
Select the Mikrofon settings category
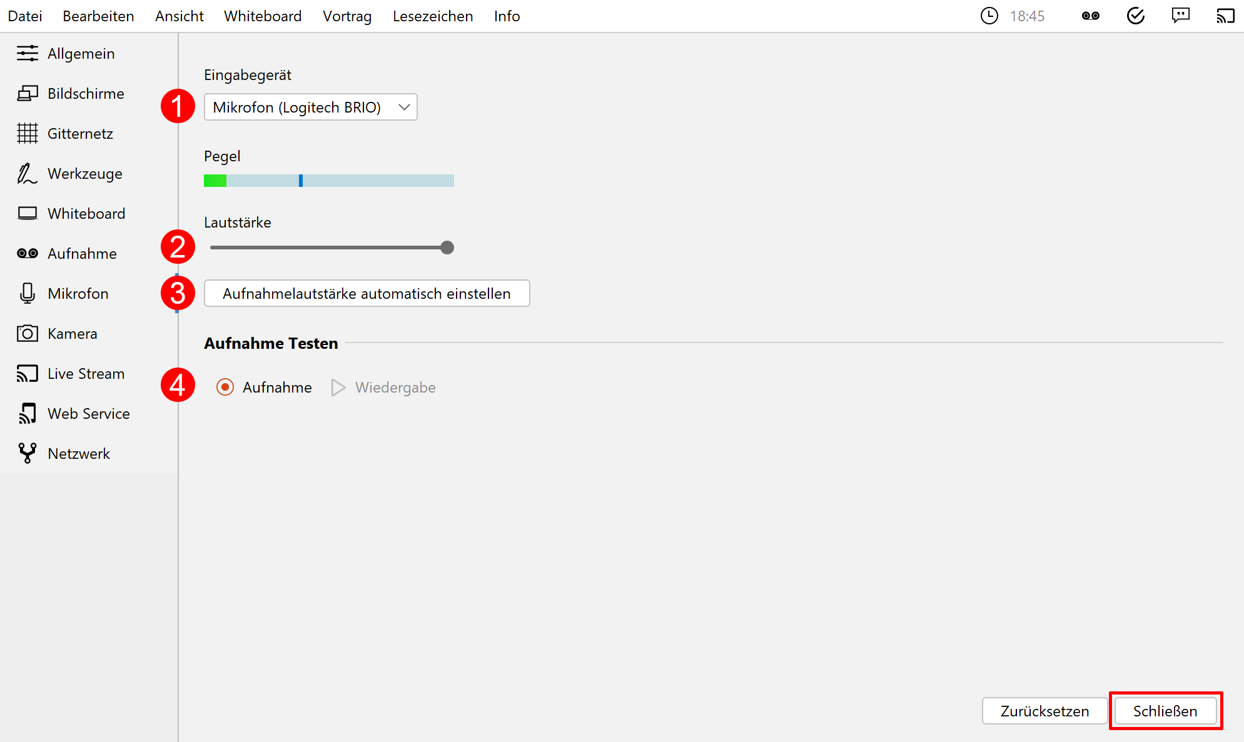[78, 293]
